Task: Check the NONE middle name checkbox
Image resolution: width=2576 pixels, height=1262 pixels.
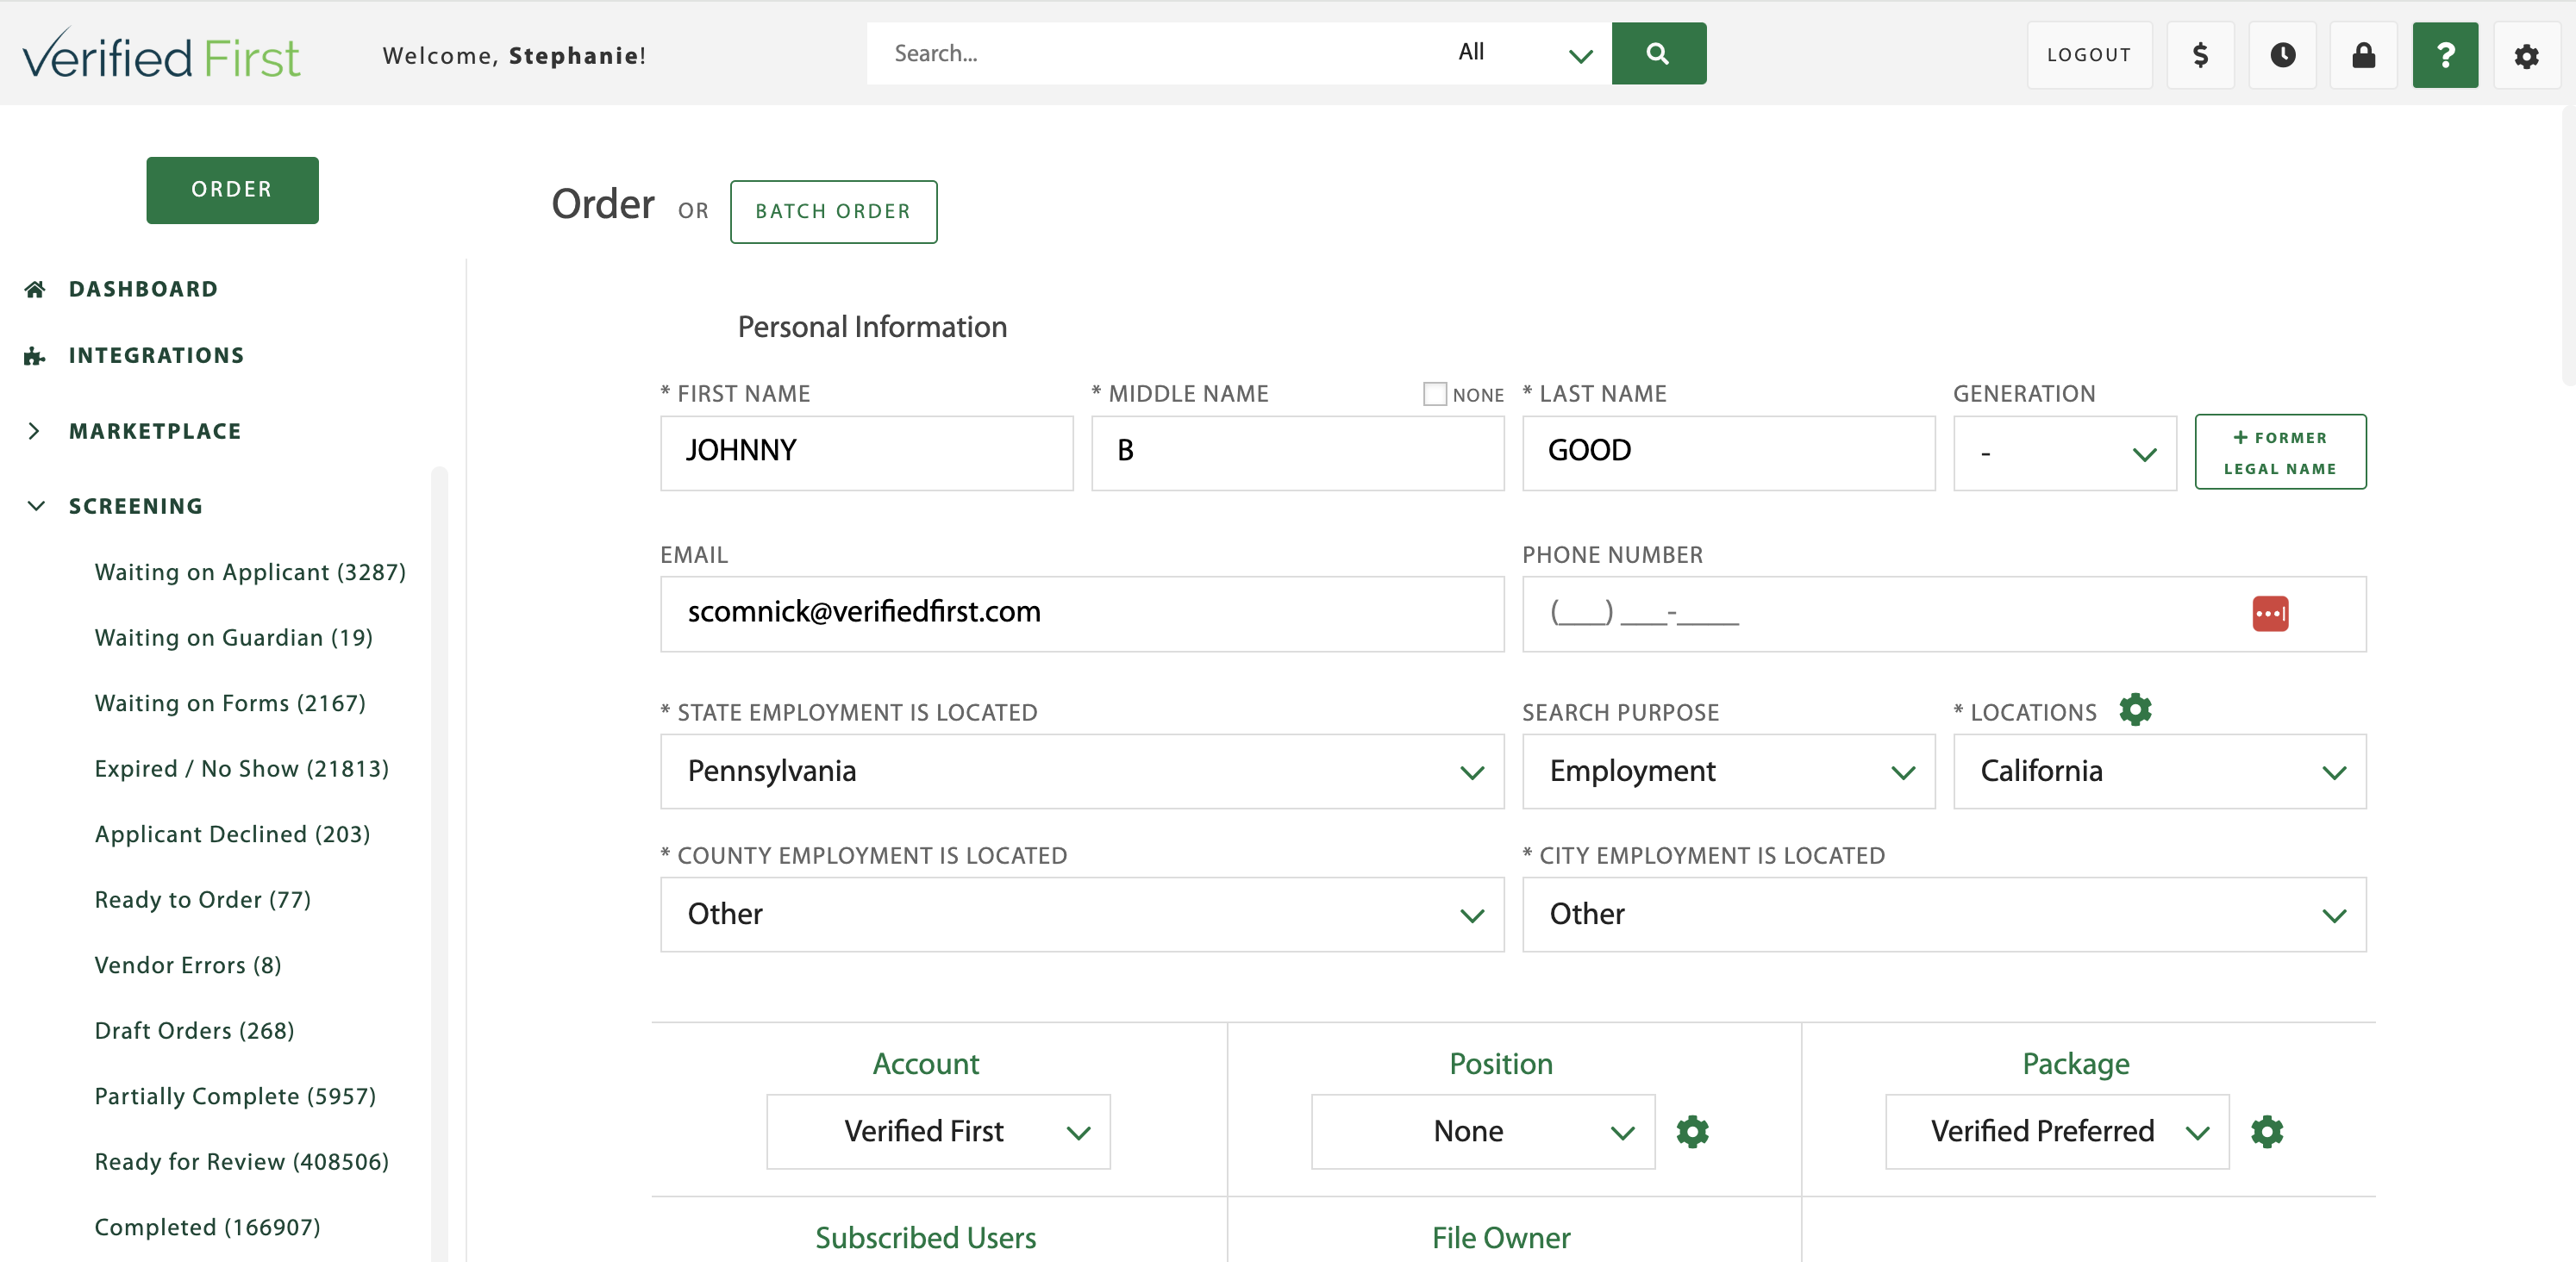Action: pyautogui.click(x=1435, y=394)
